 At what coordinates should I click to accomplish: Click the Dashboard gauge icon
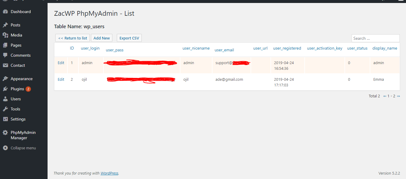(x=5, y=12)
